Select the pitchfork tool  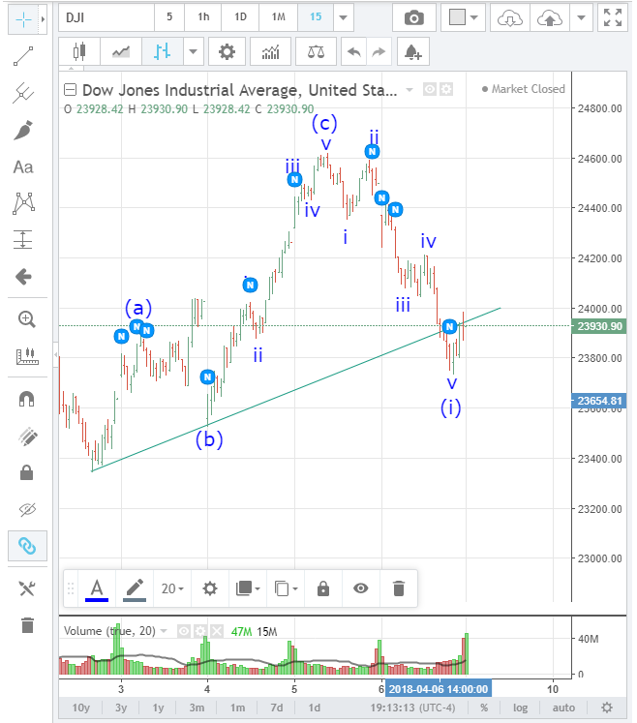pos(23,93)
